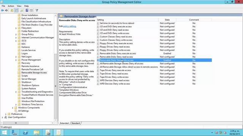Sort by the Comment column header
Image resolution: width=243 pixels, height=136 pixels.
coord(194,20)
